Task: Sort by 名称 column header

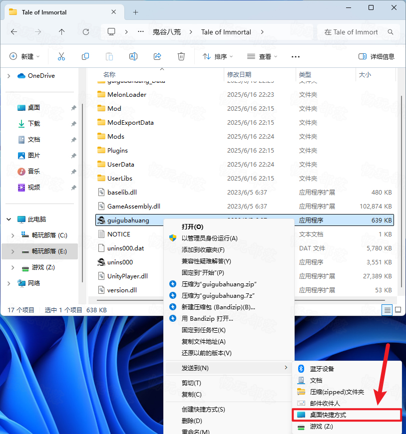Action: [109, 74]
